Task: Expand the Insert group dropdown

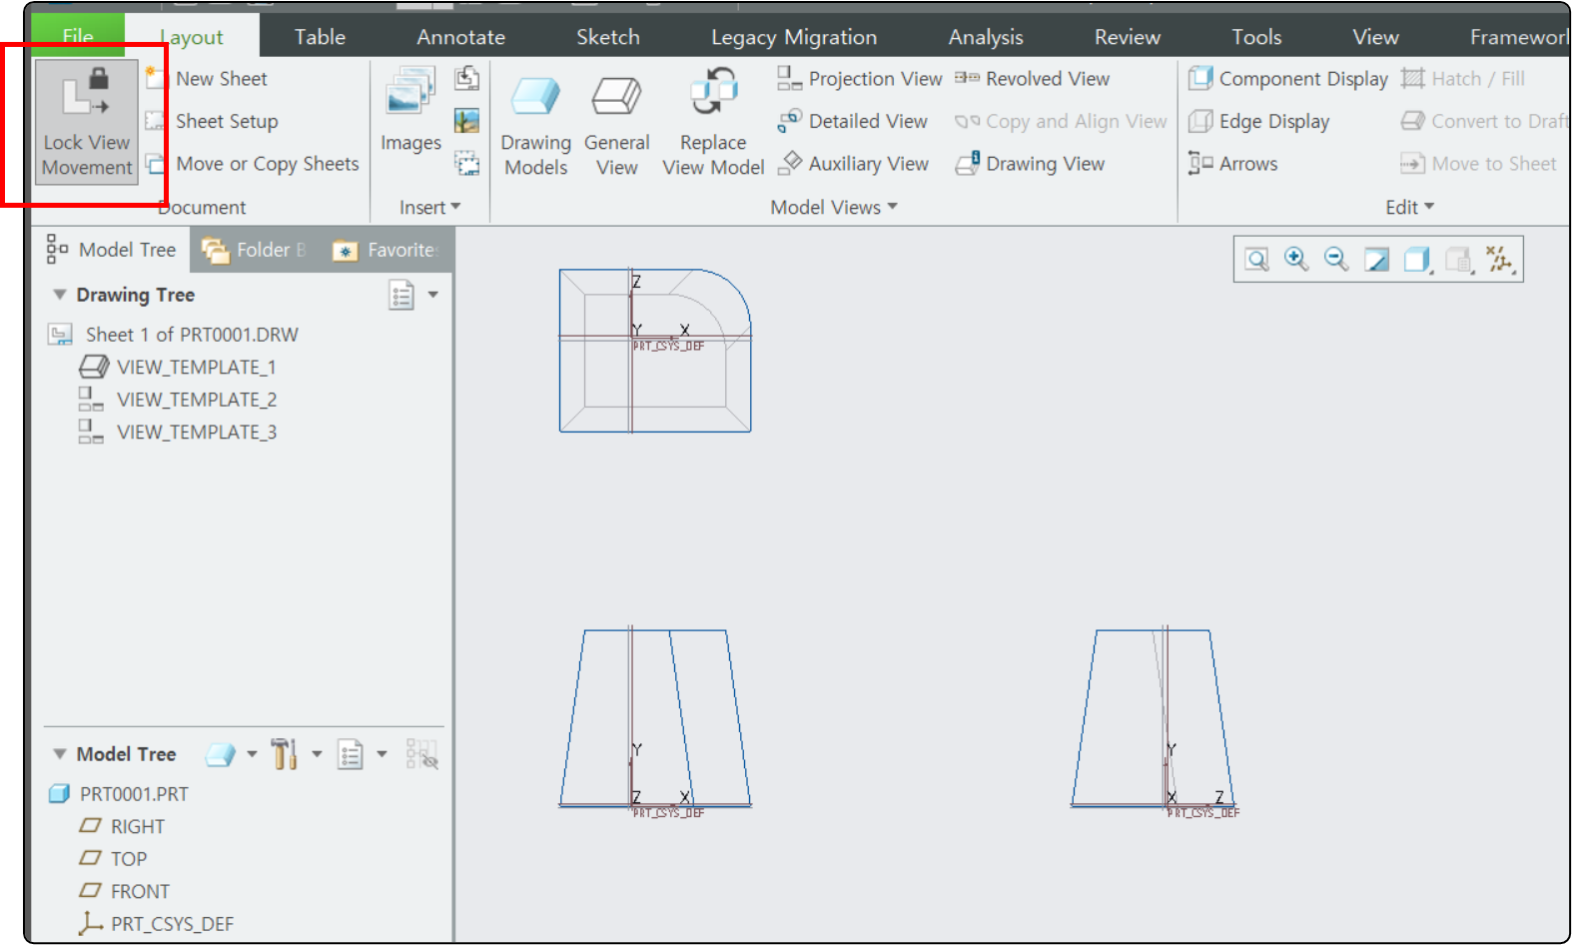Action: click(430, 207)
